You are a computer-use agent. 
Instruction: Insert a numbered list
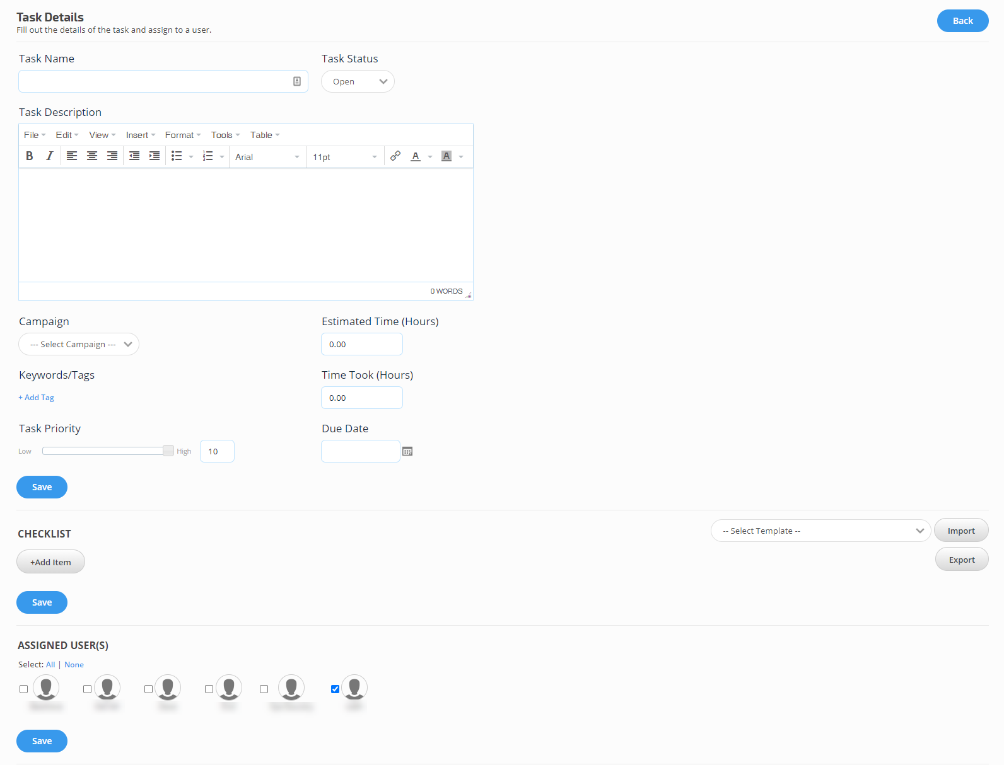207,156
